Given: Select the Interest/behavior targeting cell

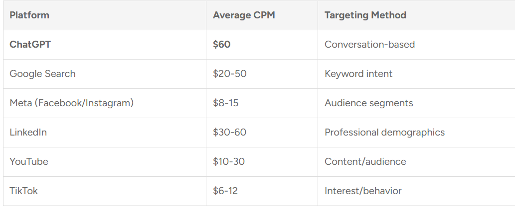Looking at the screenshot, I should tap(363, 191).
